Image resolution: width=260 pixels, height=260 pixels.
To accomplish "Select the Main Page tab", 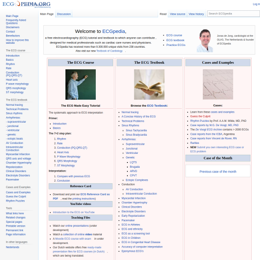I will [47, 14].
